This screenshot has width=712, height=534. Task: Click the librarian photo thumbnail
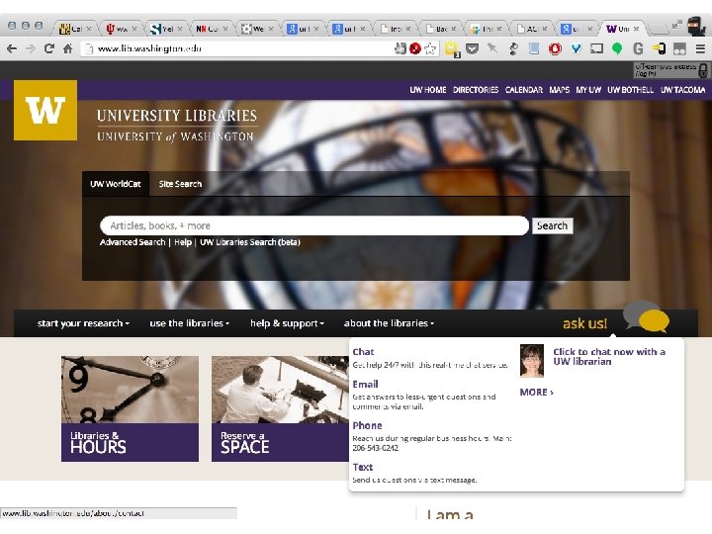532,361
